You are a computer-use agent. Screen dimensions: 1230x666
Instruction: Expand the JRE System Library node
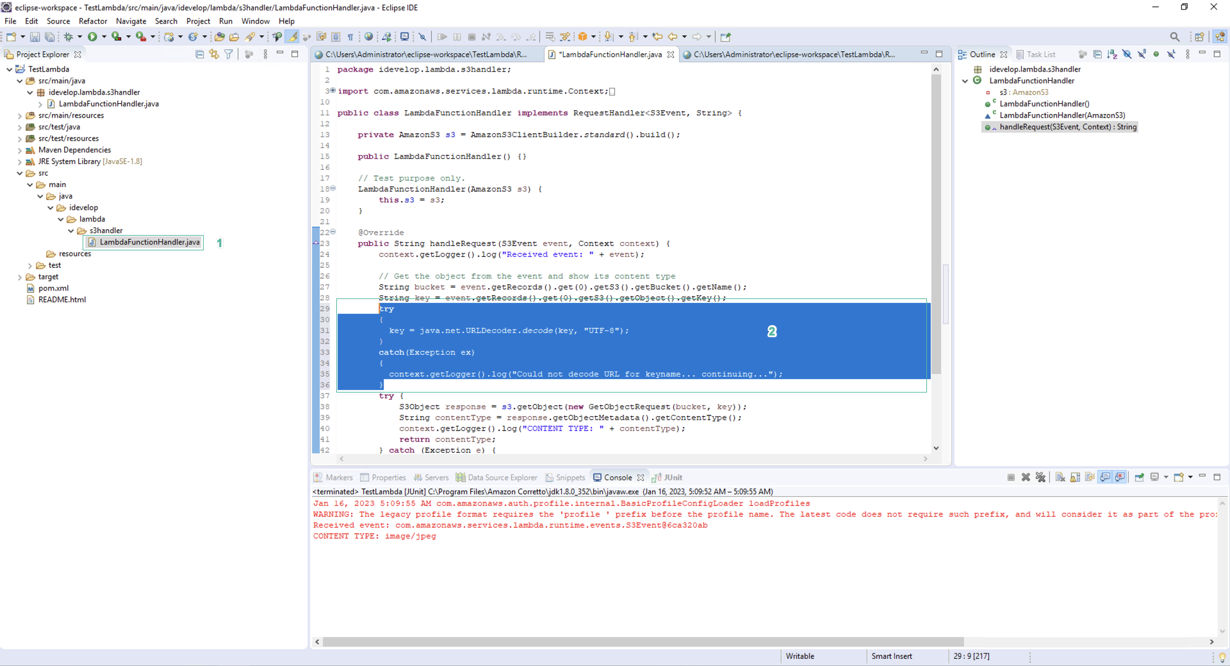pyautogui.click(x=19, y=162)
